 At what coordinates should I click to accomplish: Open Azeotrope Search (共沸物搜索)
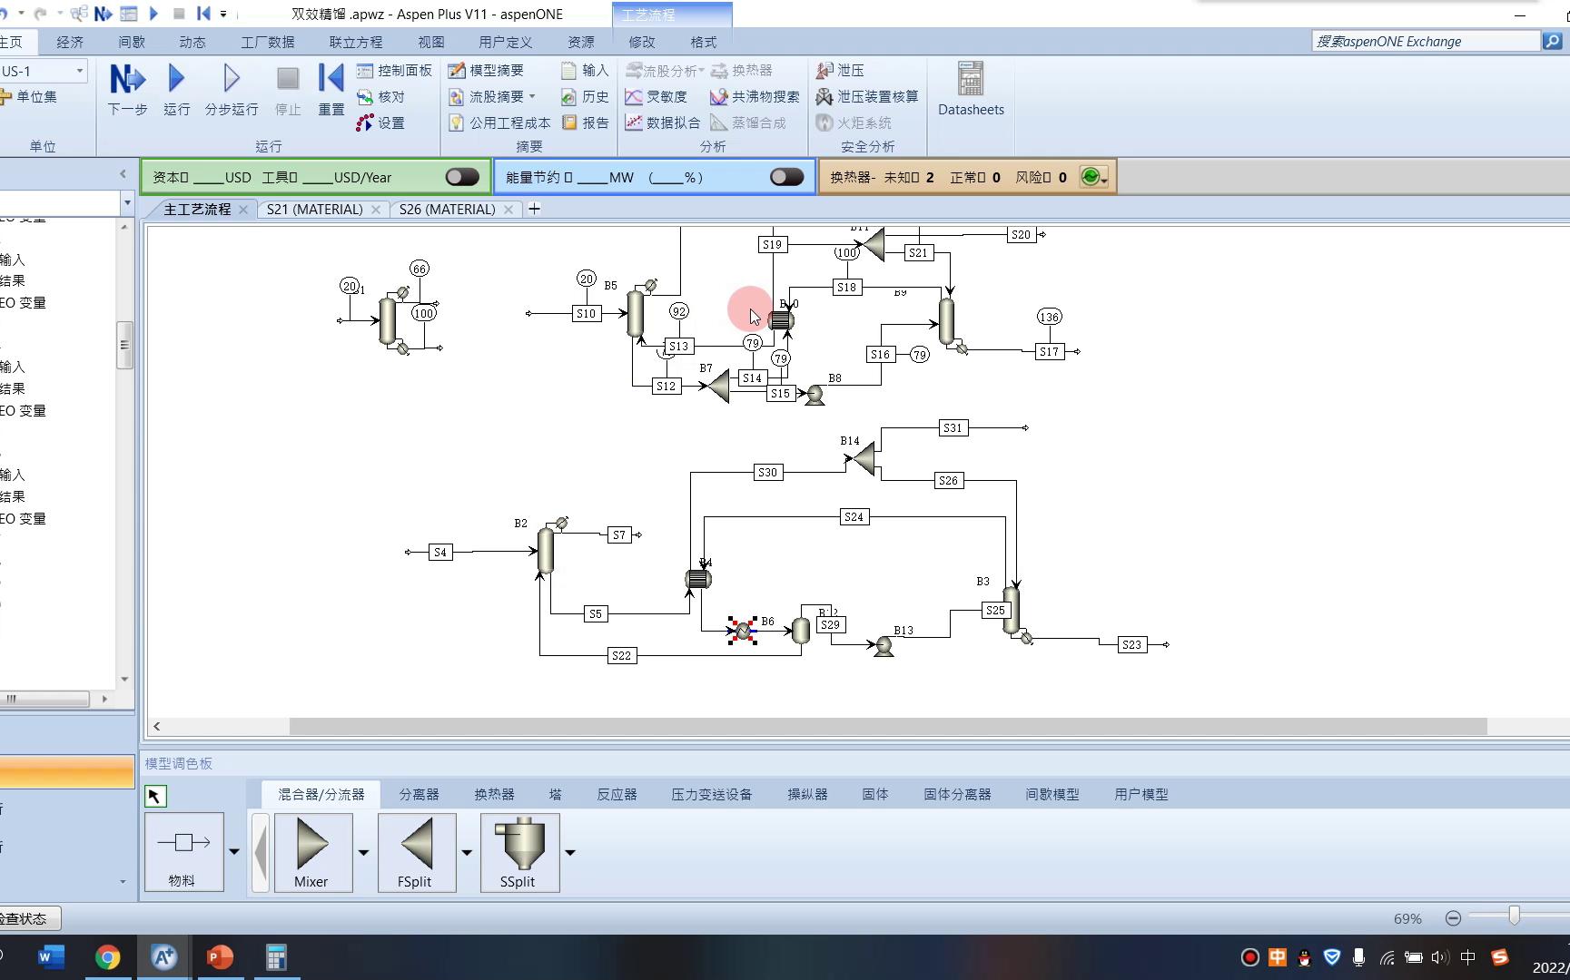pos(755,96)
